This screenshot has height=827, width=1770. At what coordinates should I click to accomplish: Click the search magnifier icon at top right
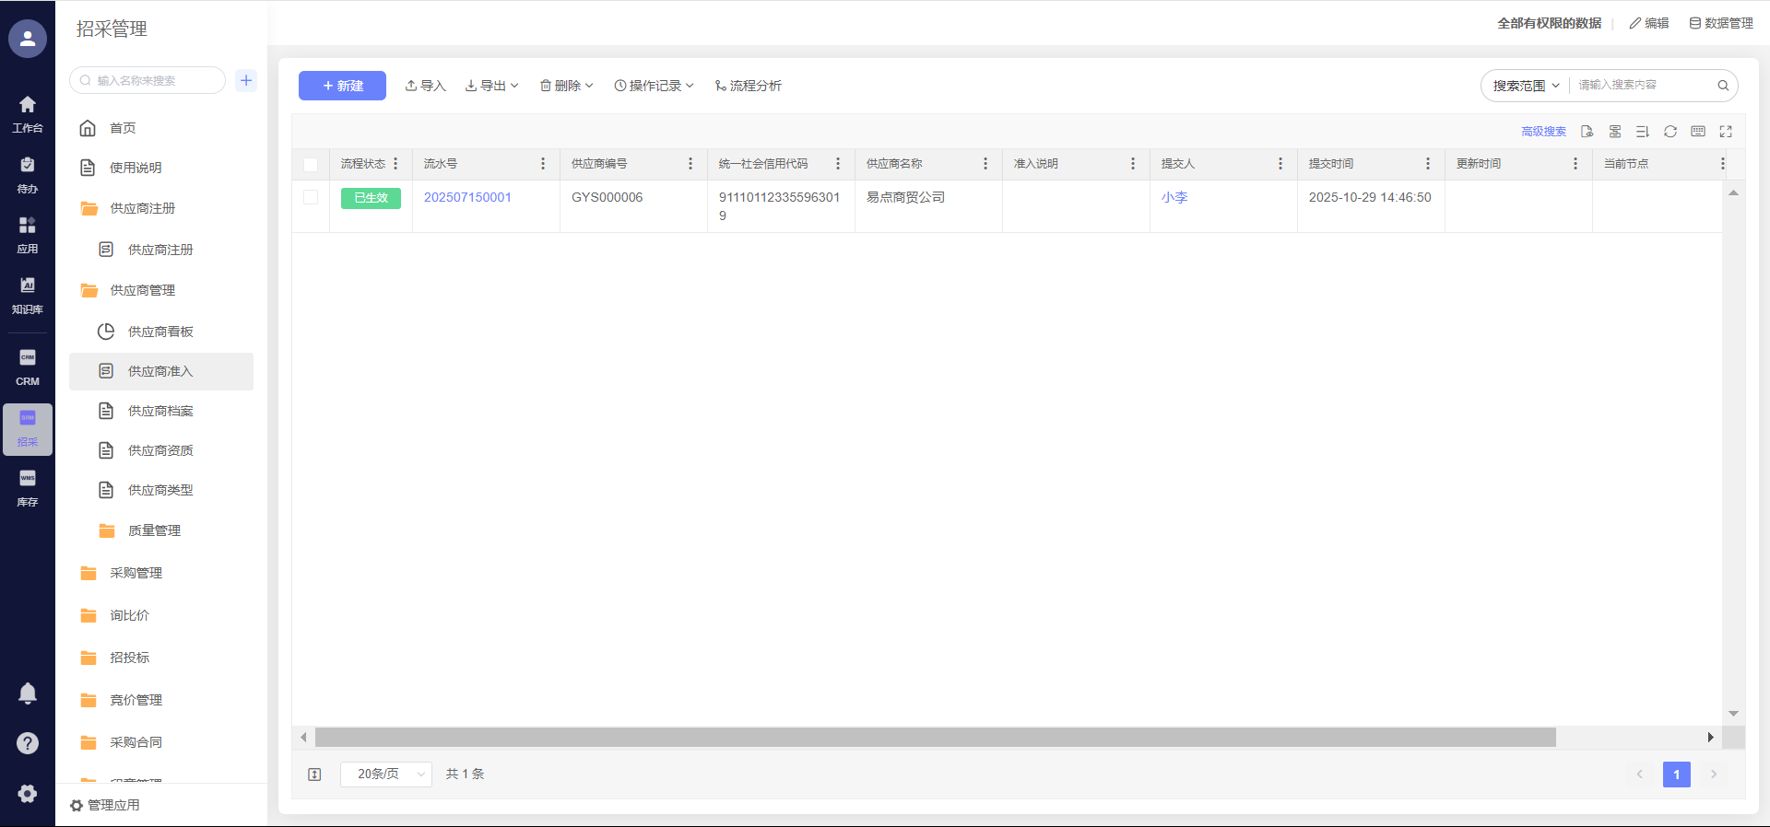tap(1722, 86)
